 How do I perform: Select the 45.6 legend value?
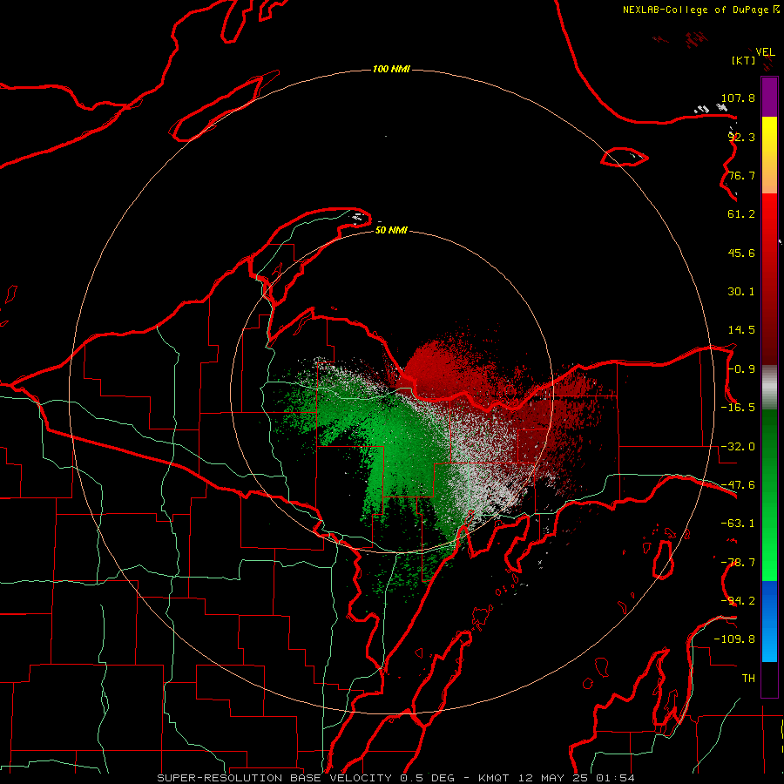click(741, 253)
